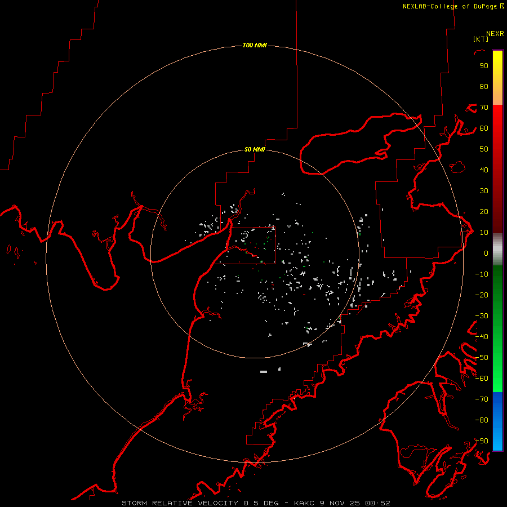Click the 90 value on velocity scale
This screenshot has height=507, width=507.
coord(484,66)
